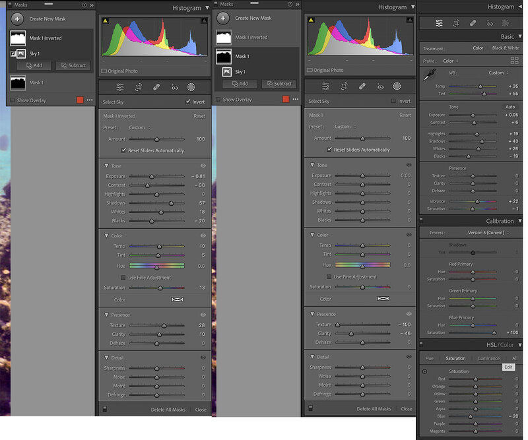Collapse the Calibration panel

click(x=519, y=222)
